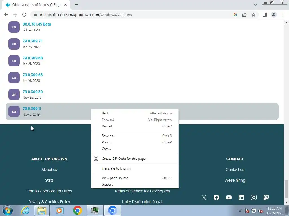This screenshot has height=216, width=289.
Task: Visit Uptodown's X (Twitter) profile icon
Action: 204,197
